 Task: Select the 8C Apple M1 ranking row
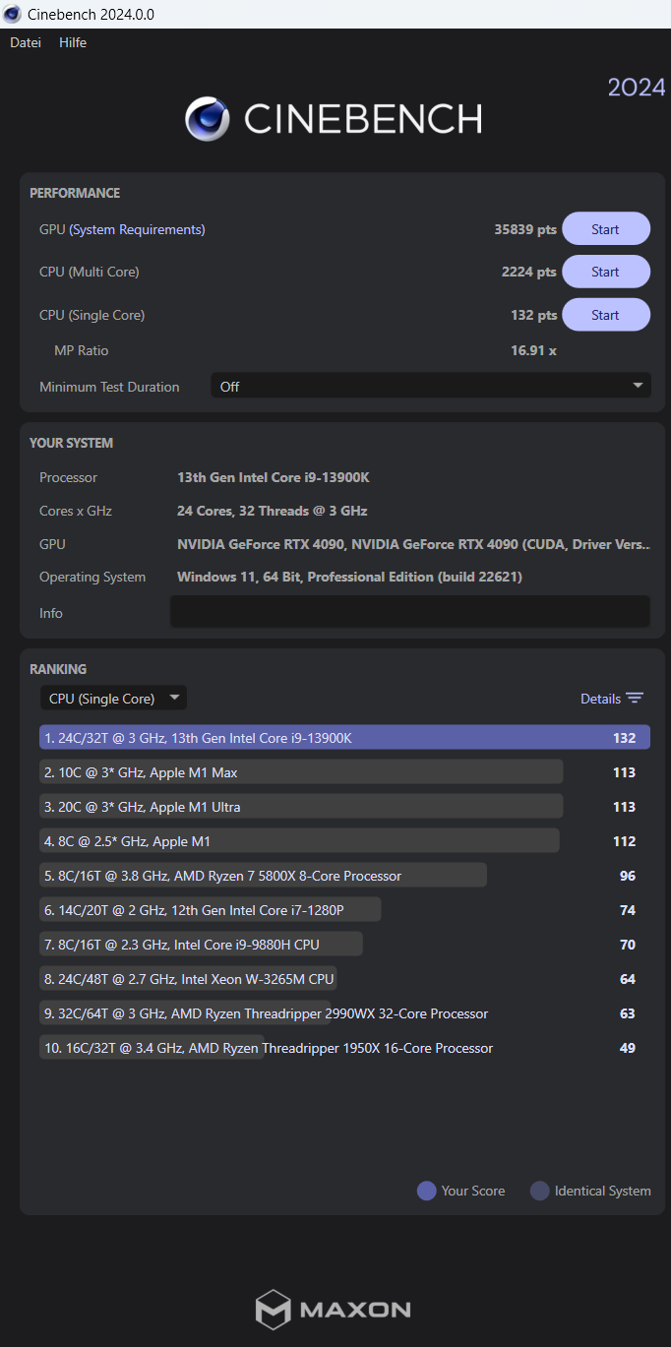pyautogui.click(x=344, y=841)
